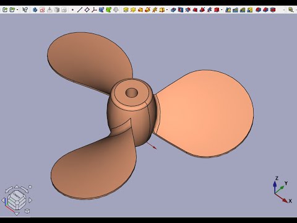Select the Subtractive Helix tool
Image resolution: width=297 pixels, height=223 pixels.
pyautogui.click(x=209, y=9)
